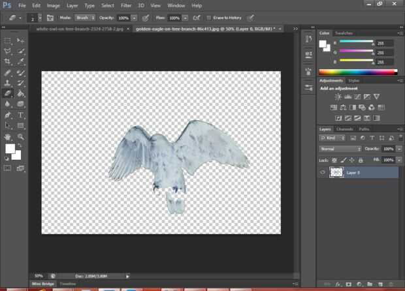Select the Hand tool

[8, 136]
